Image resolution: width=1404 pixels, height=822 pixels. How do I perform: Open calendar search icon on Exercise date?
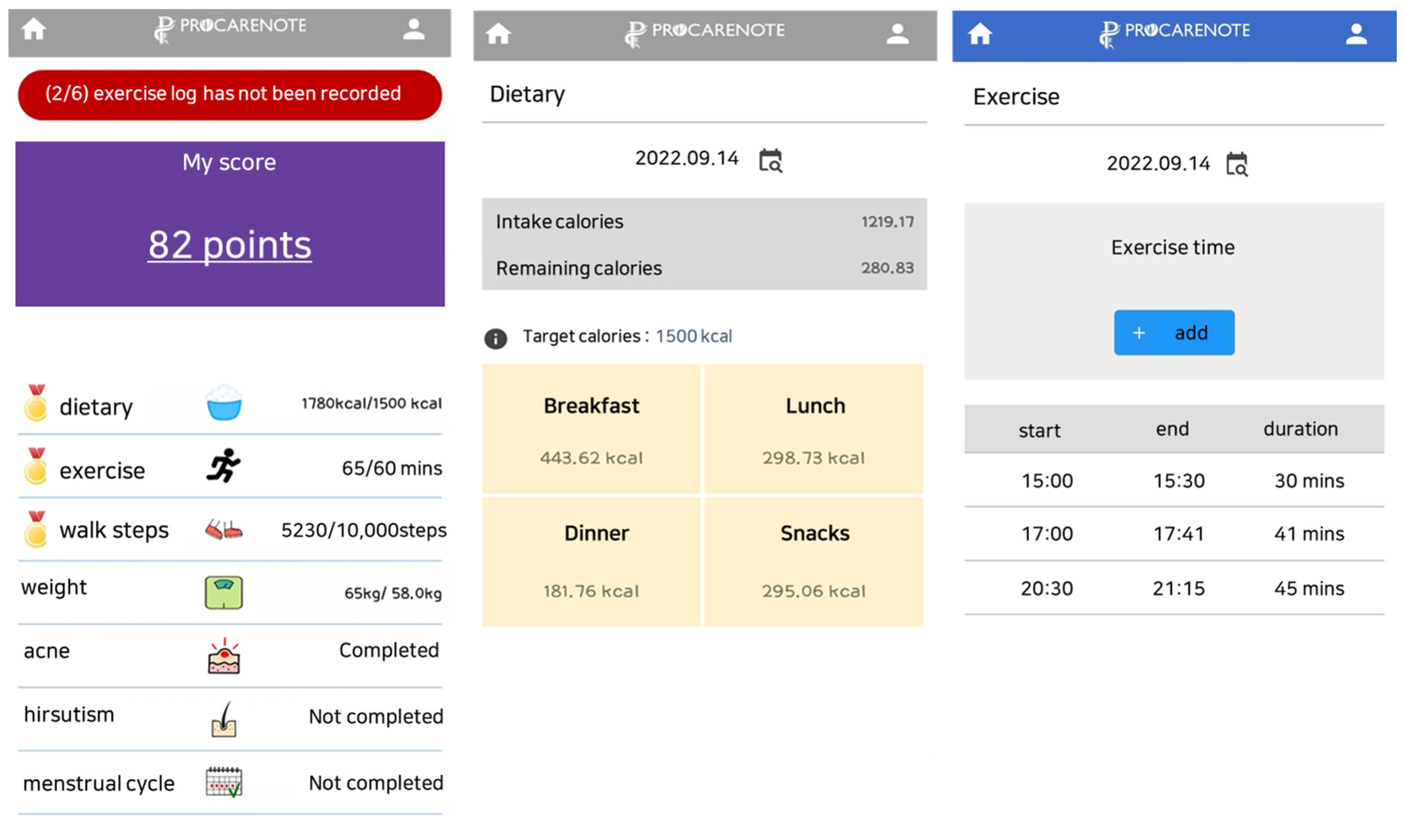[1236, 165]
